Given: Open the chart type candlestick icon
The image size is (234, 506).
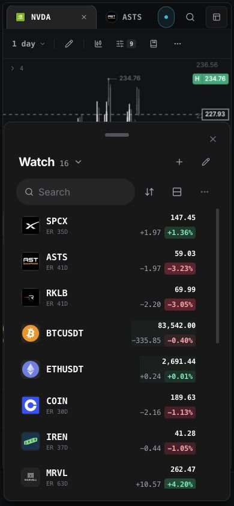Looking at the screenshot, I should point(98,44).
